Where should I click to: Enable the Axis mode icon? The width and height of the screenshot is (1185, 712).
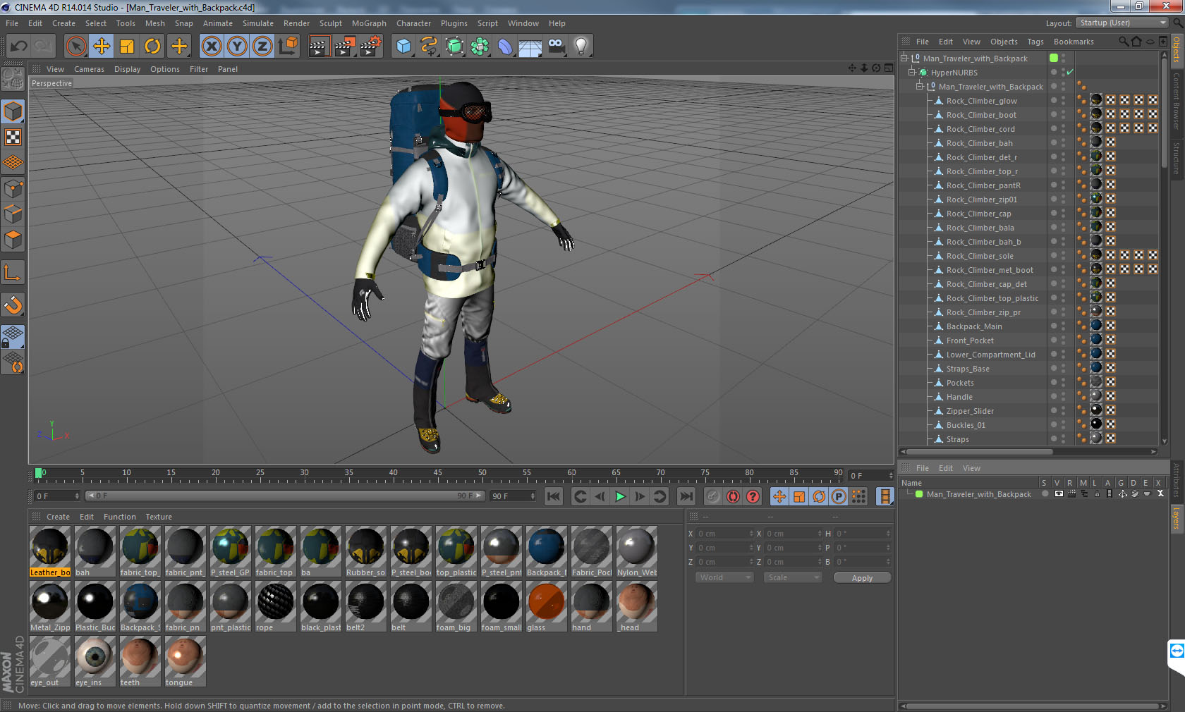(x=13, y=273)
